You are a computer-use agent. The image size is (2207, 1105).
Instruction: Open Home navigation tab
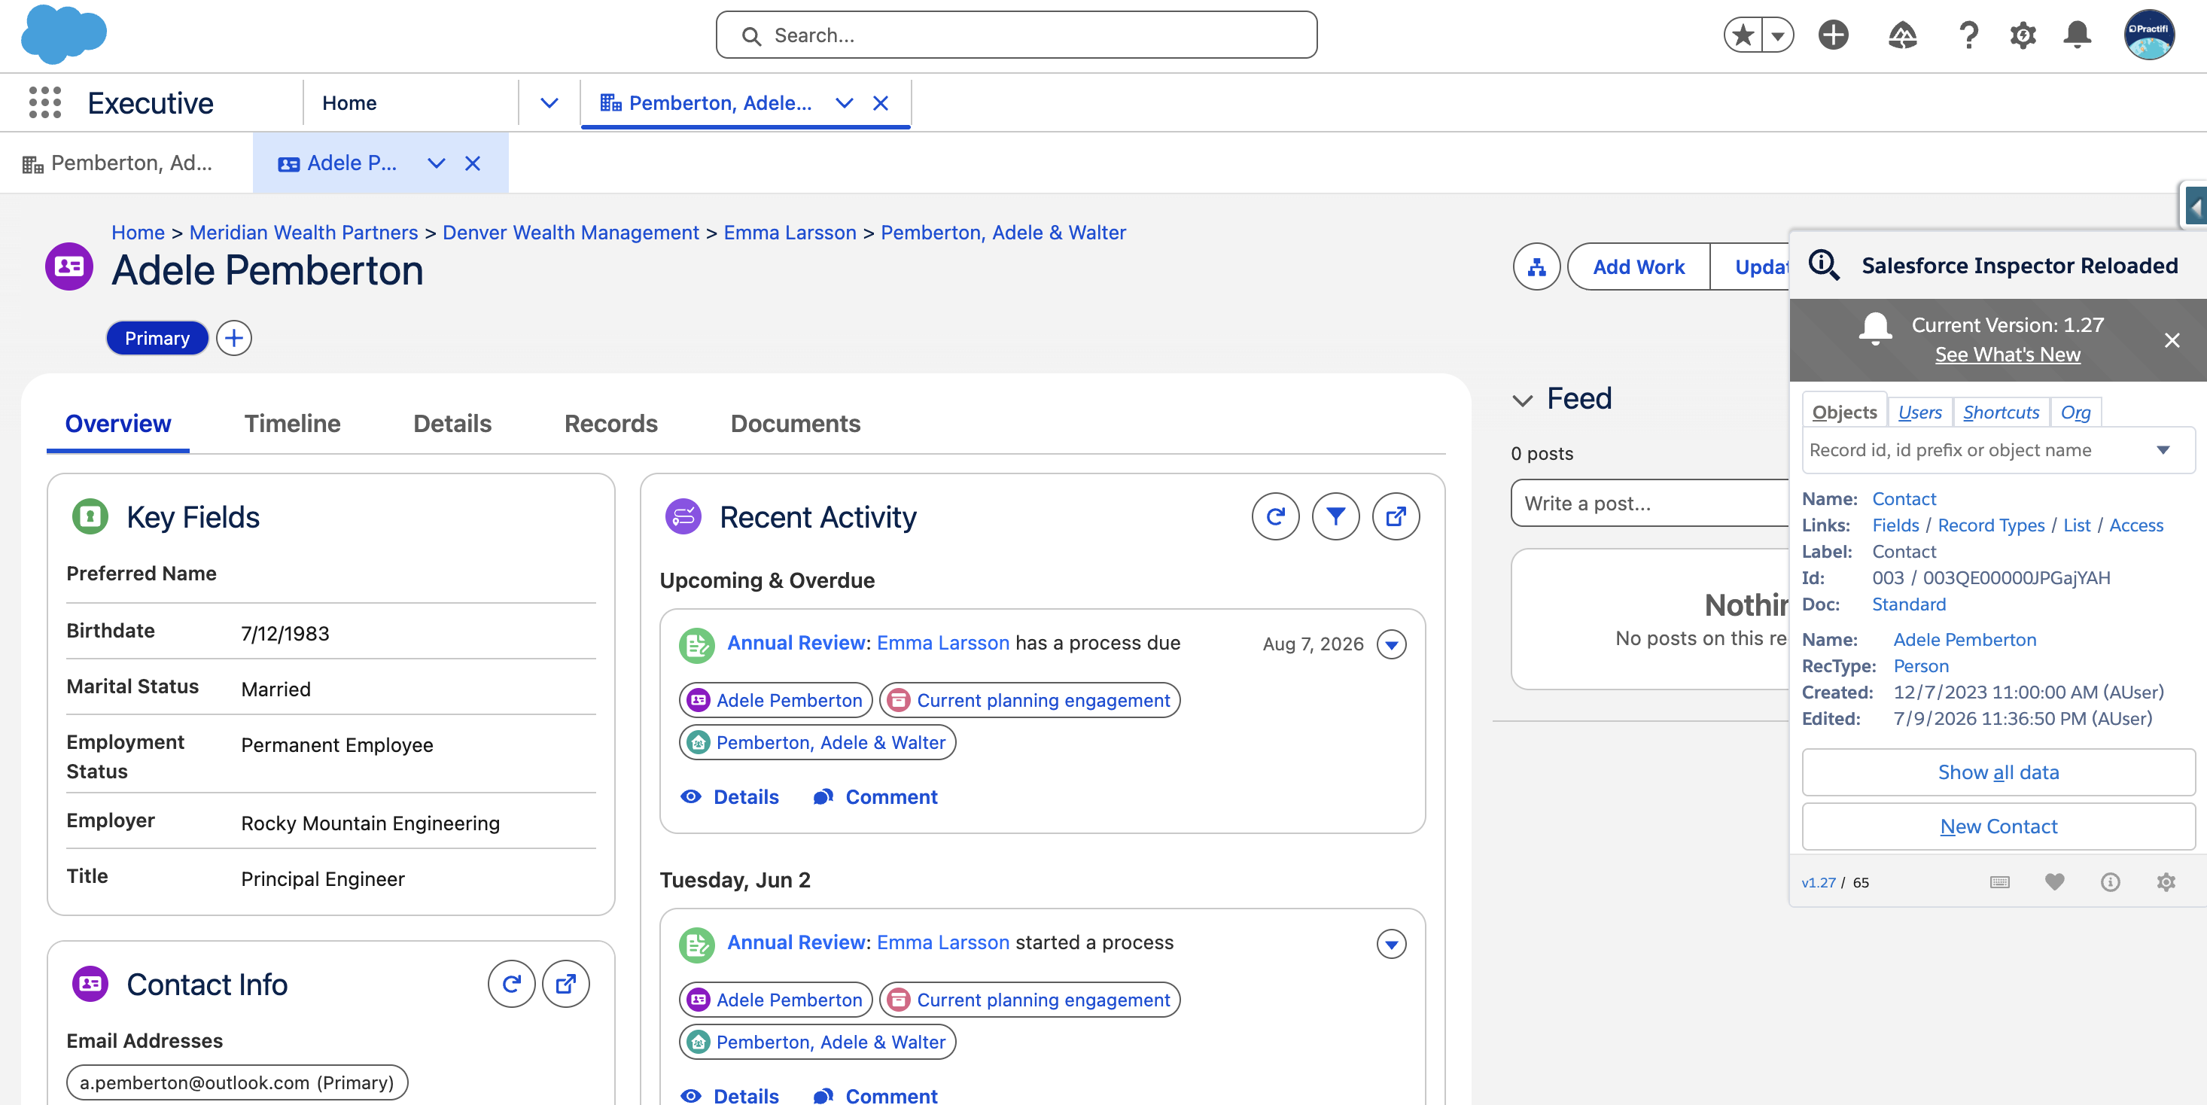pos(349,103)
